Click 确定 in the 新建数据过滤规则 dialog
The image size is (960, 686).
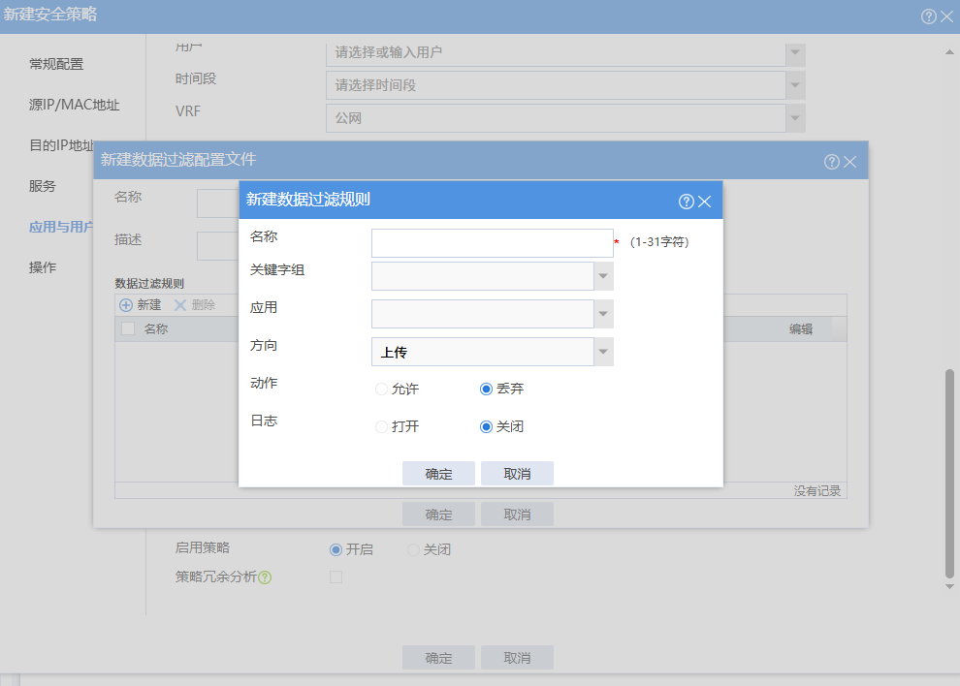438,474
